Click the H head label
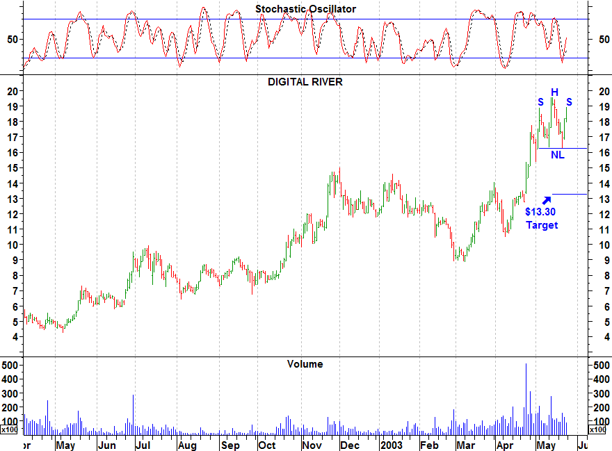 tap(554, 92)
